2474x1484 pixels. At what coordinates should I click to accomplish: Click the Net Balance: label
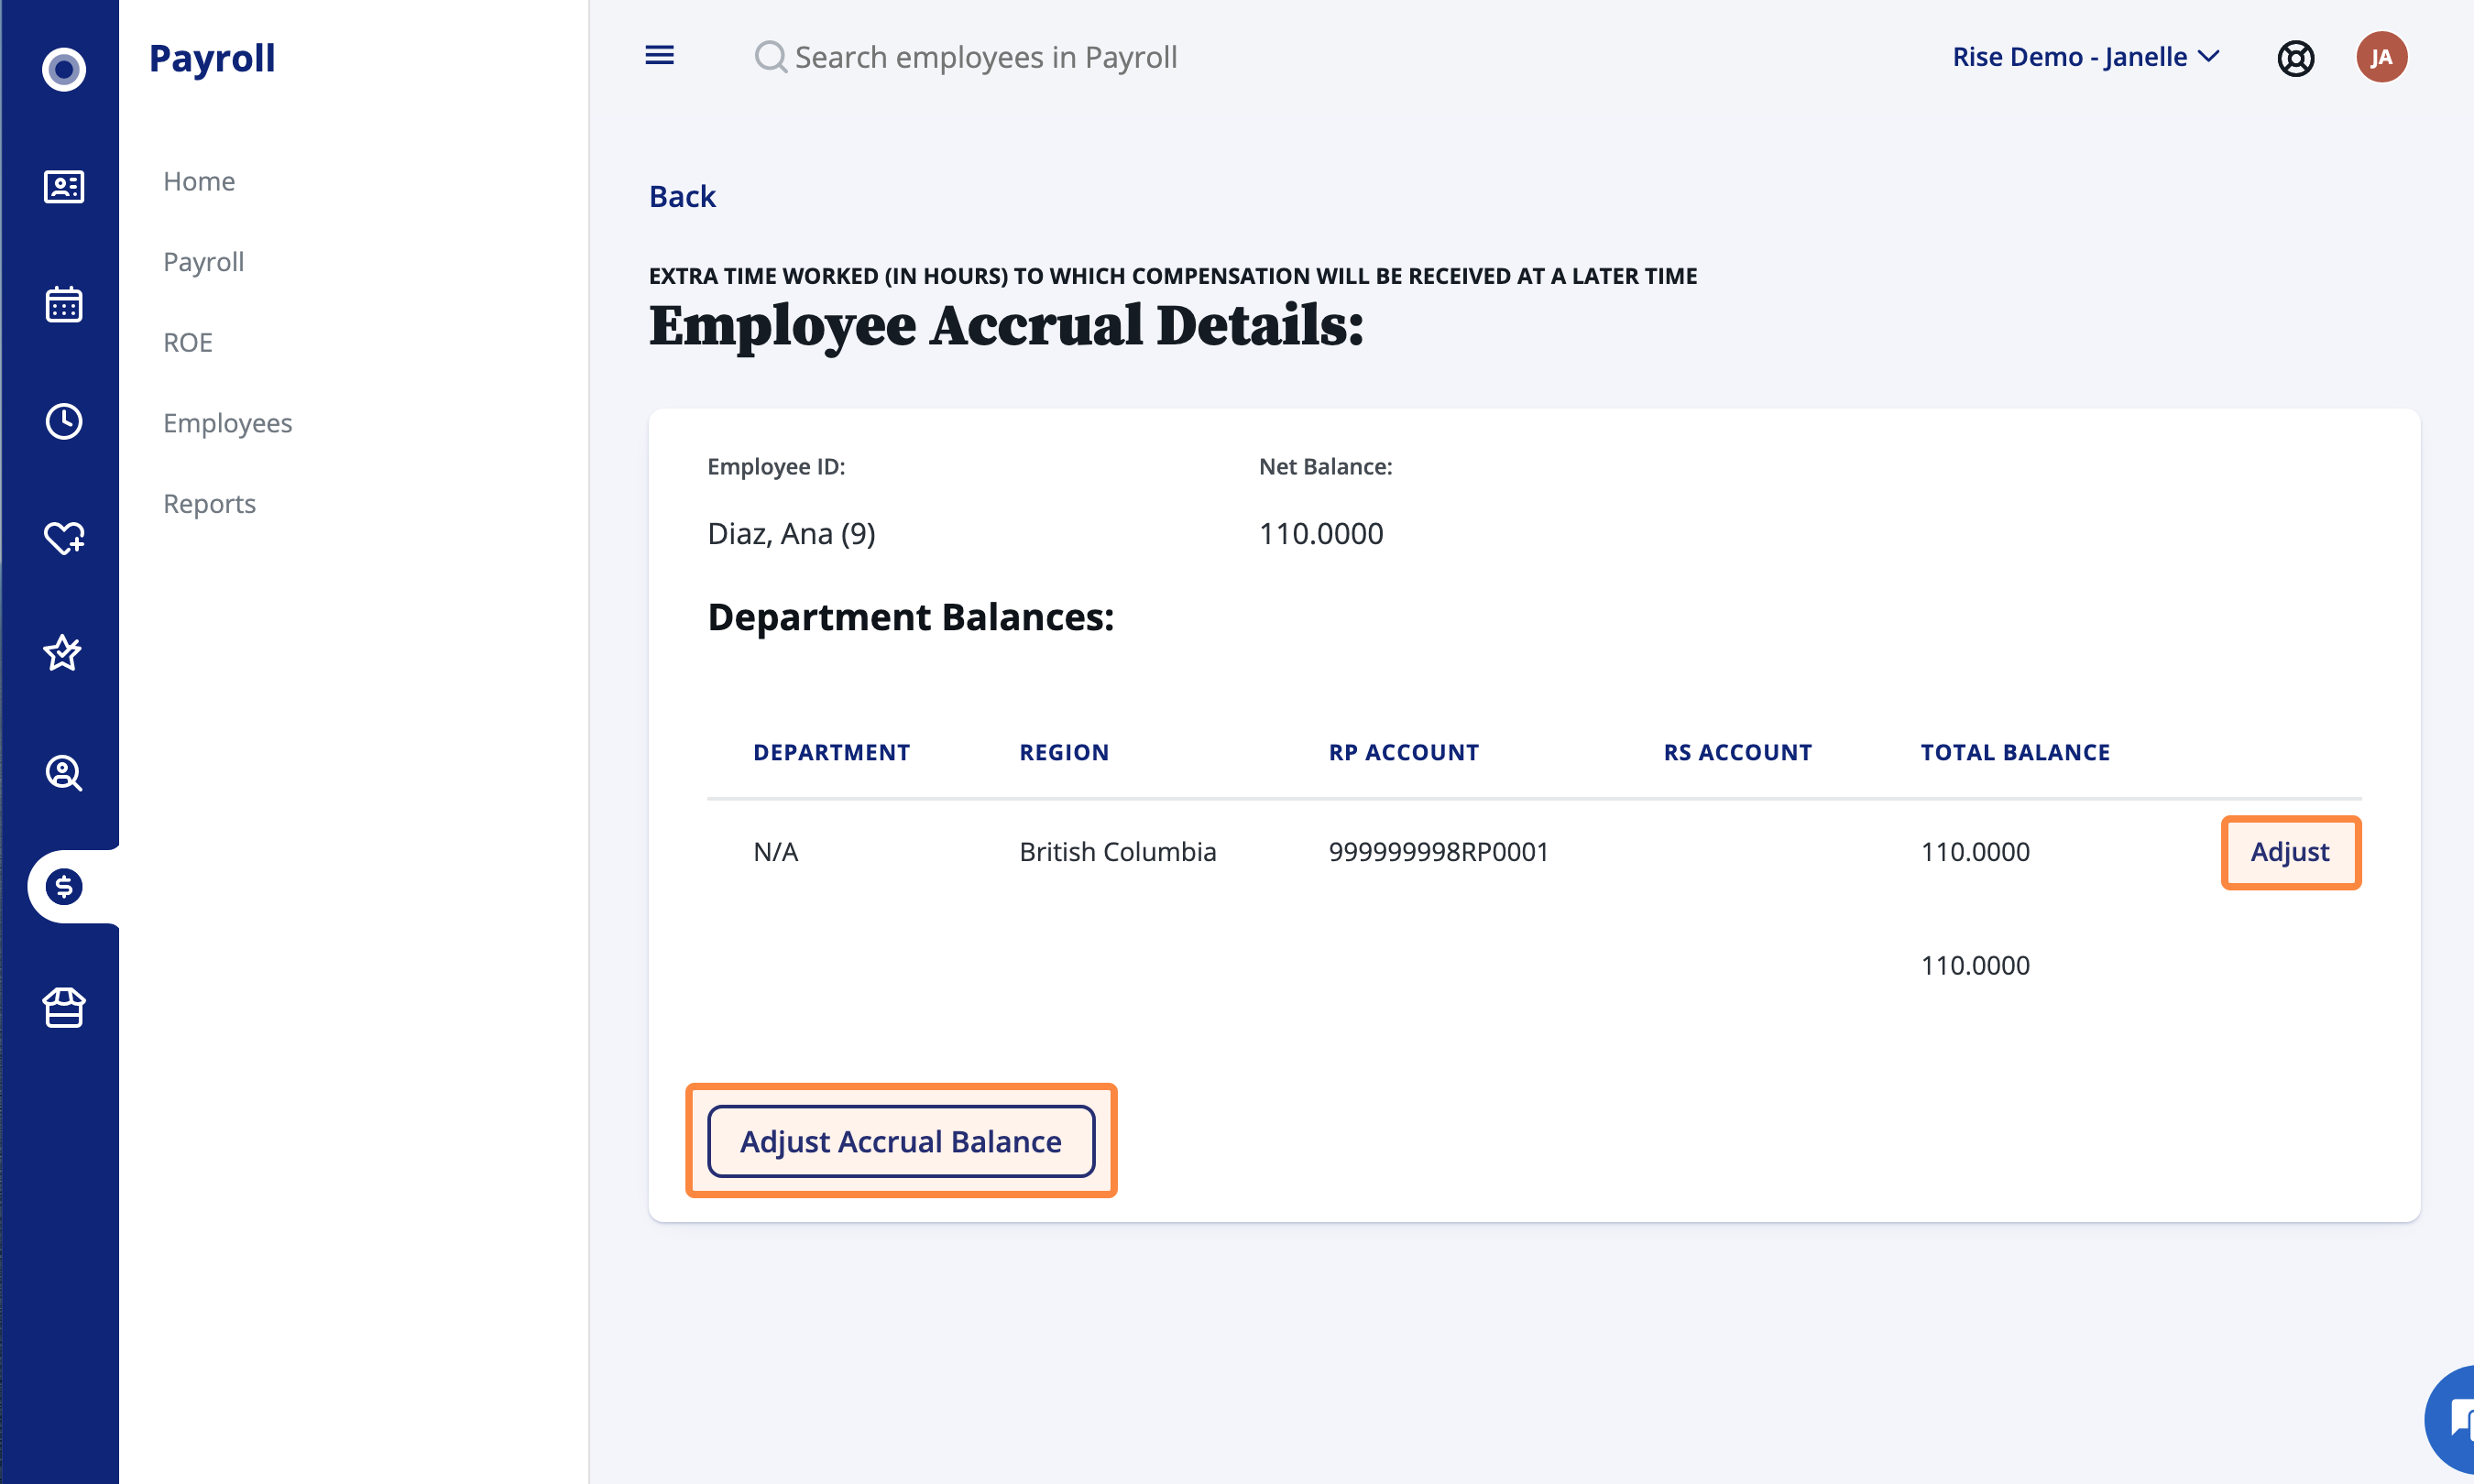pyautogui.click(x=1325, y=466)
